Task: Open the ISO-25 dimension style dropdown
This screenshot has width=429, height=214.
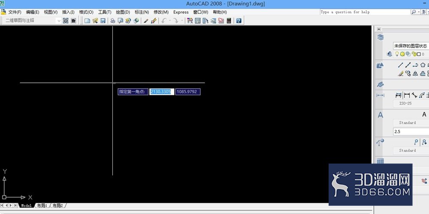Action: click(x=411, y=103)
